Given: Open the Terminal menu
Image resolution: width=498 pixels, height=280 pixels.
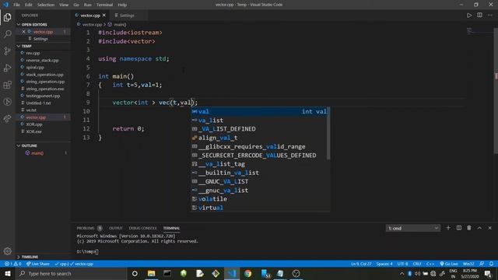Looking at the screenshot, I should [x=104, y=5].
